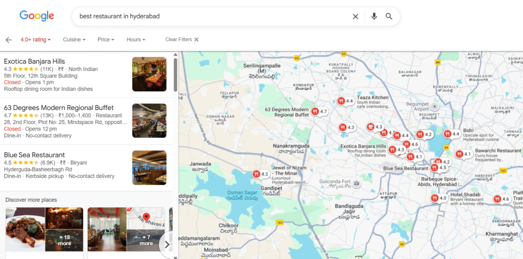This screenshot has width=523, height=259.
Task: Open the 4.0+ rating filter dropdown
Action: point(35,40)
